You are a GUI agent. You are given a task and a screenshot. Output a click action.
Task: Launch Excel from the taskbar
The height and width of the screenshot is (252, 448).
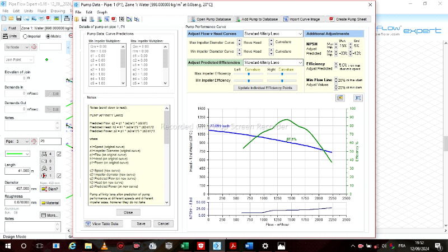(186, 245)
